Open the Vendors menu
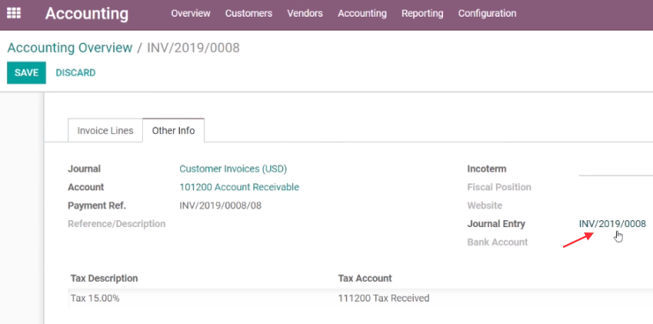The image size is (653, 324). (x=304, y=13)
